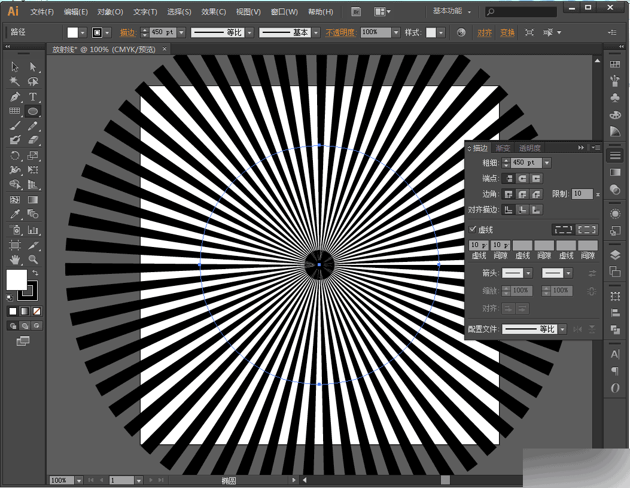Open control bar stroke weight dropdown
This screenshot has height=488, width=630.
pos(182,32)
